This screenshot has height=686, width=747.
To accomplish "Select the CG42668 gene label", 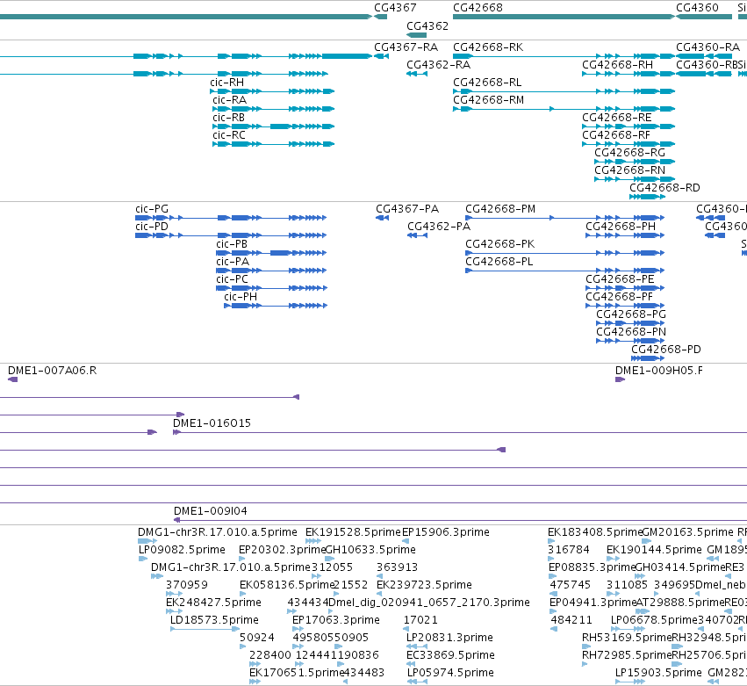I will tap(478, 8).
